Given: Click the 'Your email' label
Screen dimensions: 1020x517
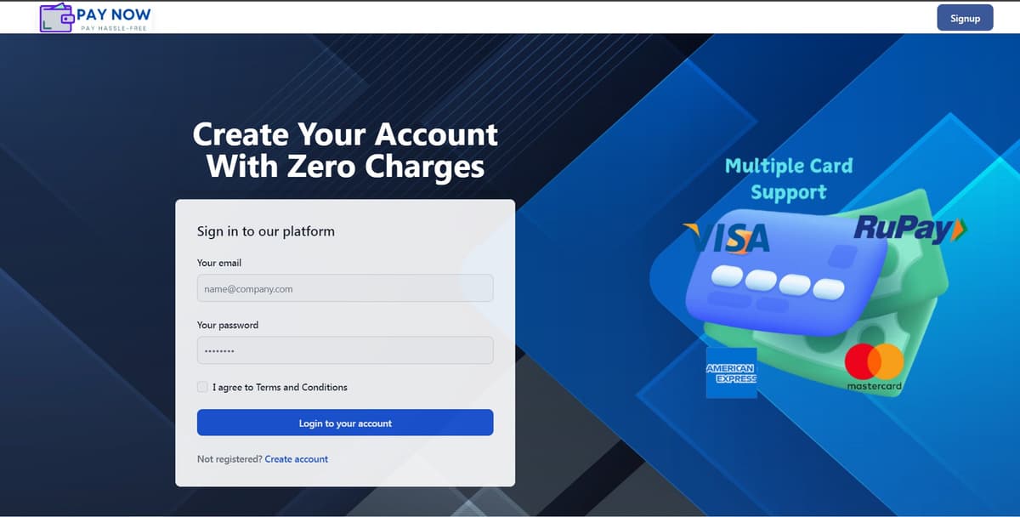Looking at the screenshot, I should click(219, 263).
